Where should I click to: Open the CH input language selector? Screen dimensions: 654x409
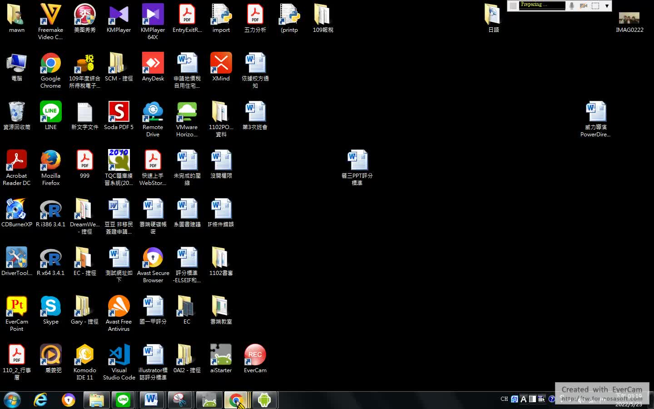click(x=504, y=399)
